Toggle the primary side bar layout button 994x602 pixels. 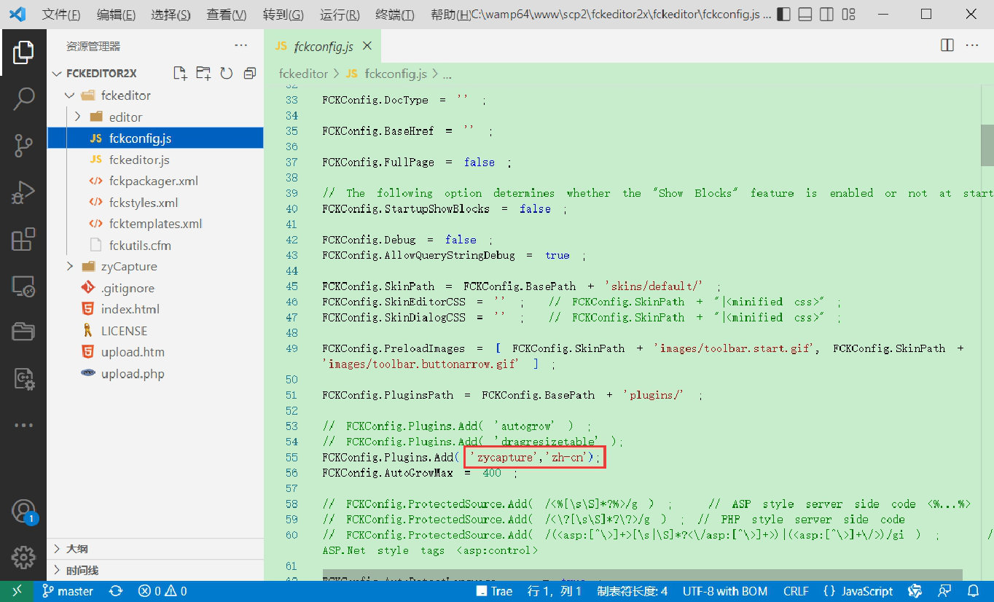click(783, 15)
